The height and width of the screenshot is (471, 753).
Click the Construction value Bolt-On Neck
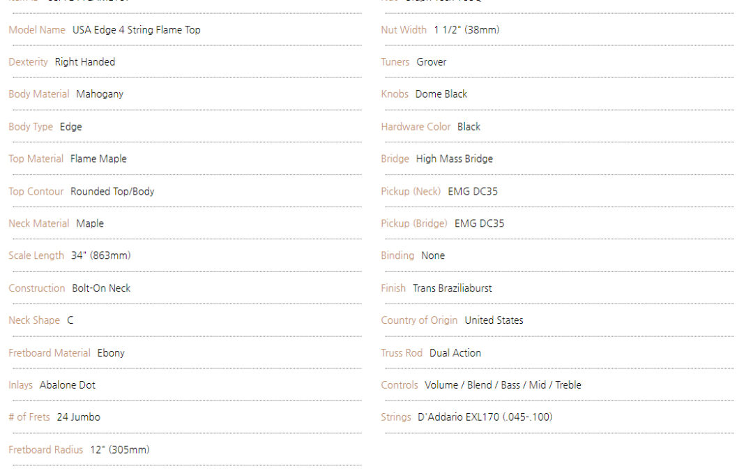tap(101, 288)
